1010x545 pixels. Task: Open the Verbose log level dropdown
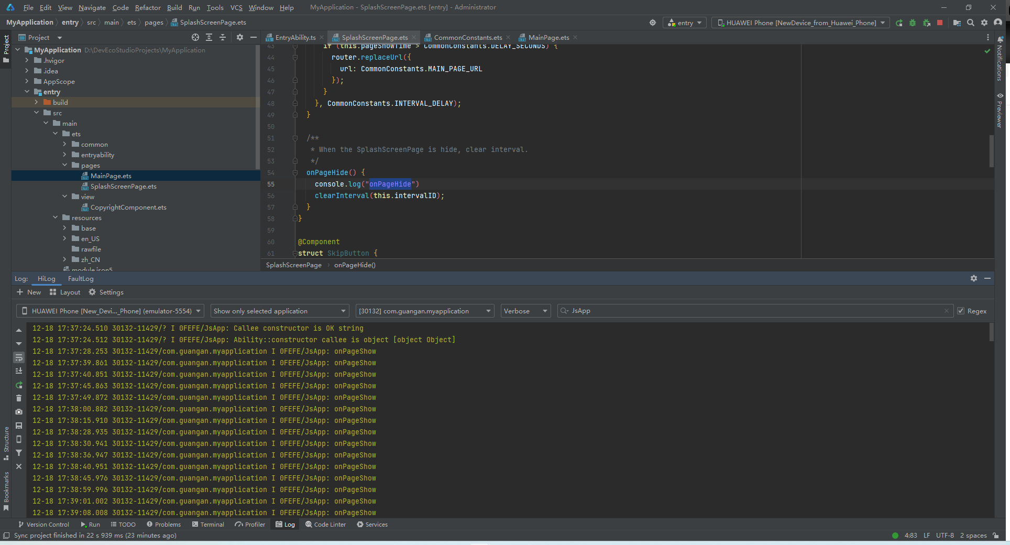click(x=525, y=311)
